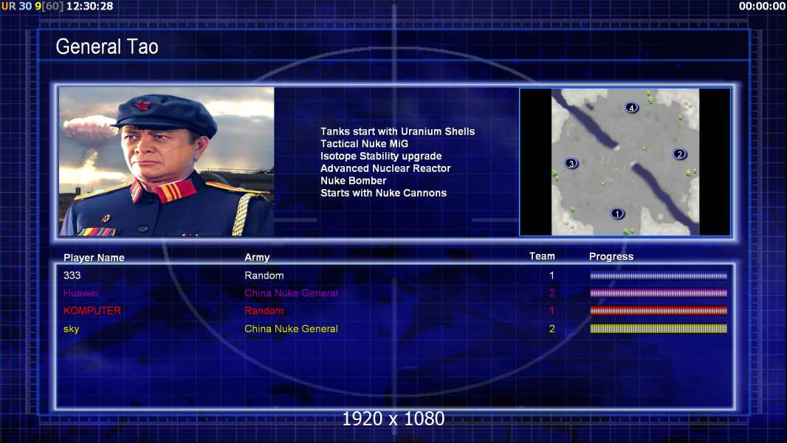Click Huawei's purple loading progress bar
787x443 pixels.
click(x=659, y=293)
